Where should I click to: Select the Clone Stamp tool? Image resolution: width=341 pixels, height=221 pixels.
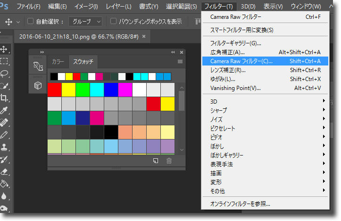[4, 147]
